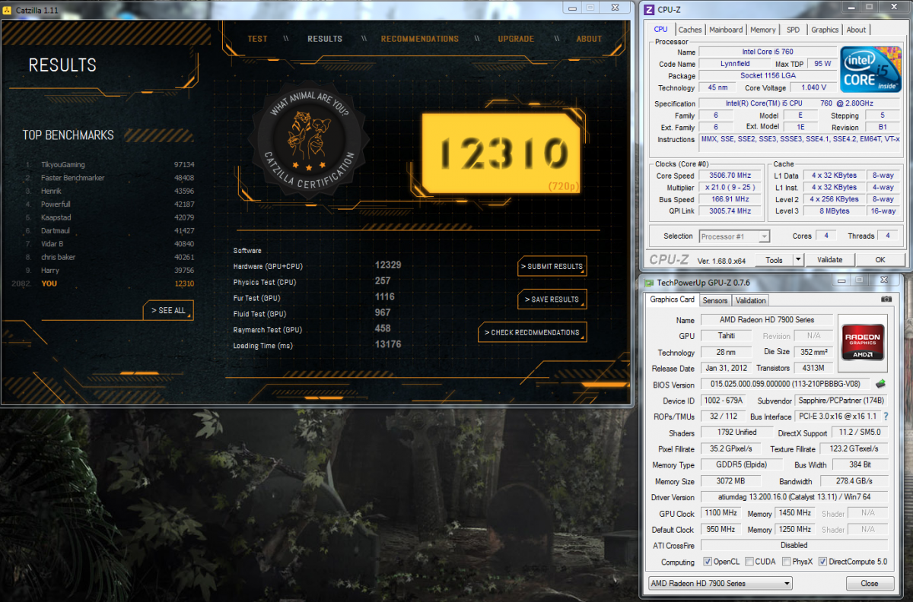
Task: Select the TikyouGaming leaderboard entry
Action: [110, 164]
